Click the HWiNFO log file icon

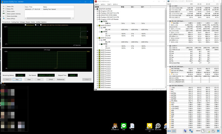click(208, 131)
